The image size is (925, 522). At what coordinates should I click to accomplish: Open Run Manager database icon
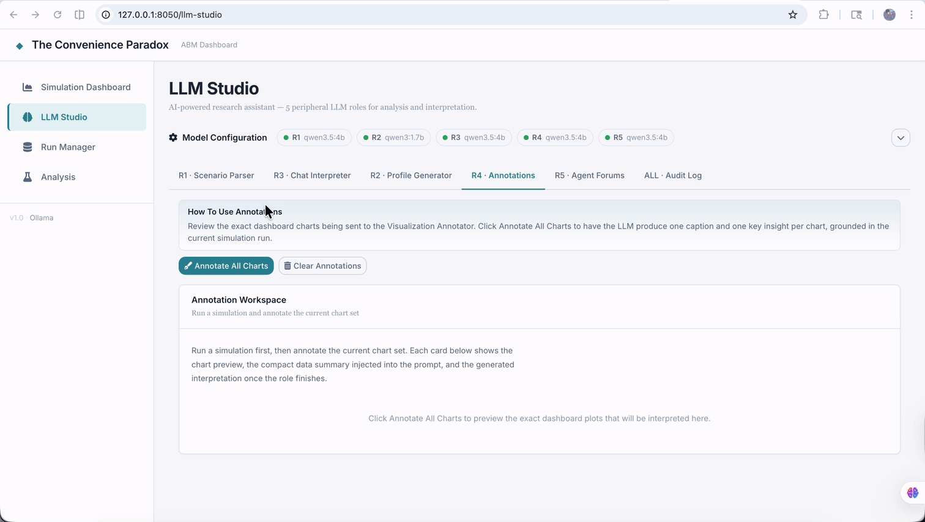[x=28, y=147]
